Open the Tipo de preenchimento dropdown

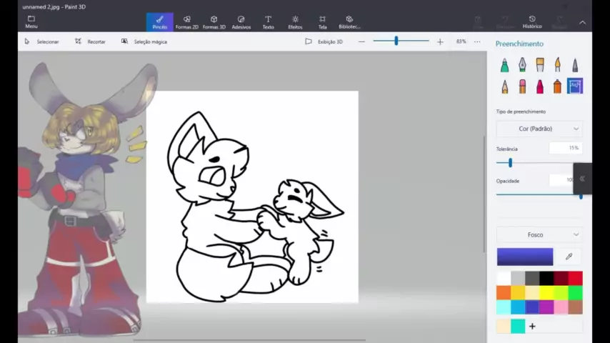tap(539, 129)
